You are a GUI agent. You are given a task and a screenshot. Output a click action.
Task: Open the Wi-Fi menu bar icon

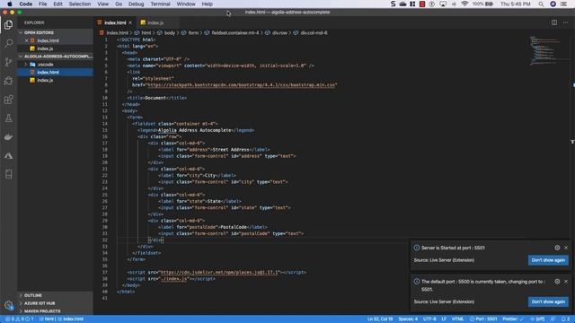464,4
